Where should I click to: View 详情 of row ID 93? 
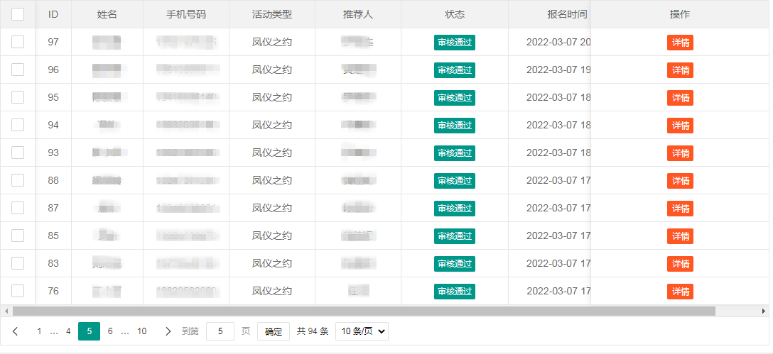click(x=680, y=153)
